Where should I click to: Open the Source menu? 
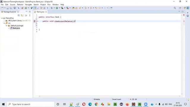pyautogui.click(x=12, y=5)
